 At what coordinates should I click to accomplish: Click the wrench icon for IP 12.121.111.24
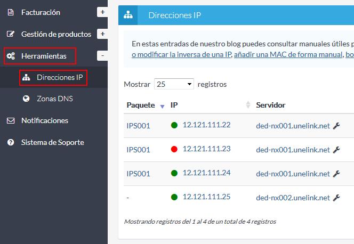[x=336, y=174]
